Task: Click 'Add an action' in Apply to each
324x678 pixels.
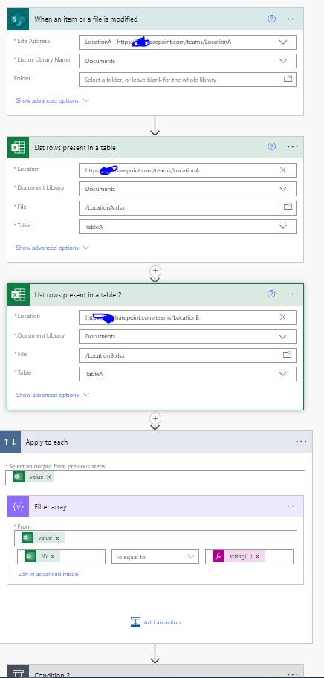Action: [x=155, y=622]
